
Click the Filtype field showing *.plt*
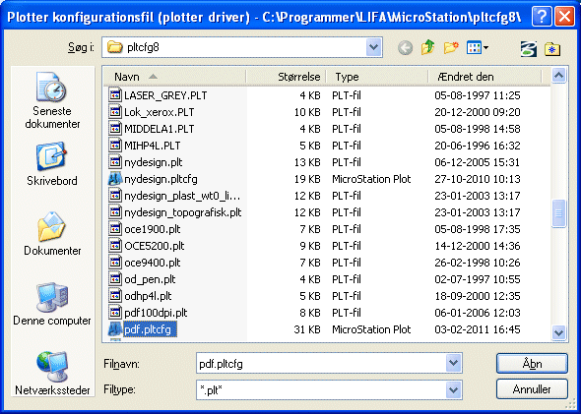tap(321, 390)
